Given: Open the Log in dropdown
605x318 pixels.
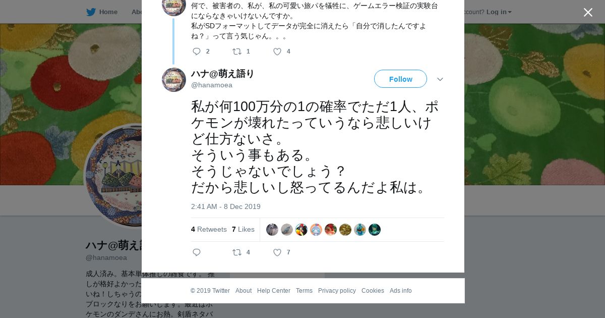Looking at the screenshot, I should point(499,12).
